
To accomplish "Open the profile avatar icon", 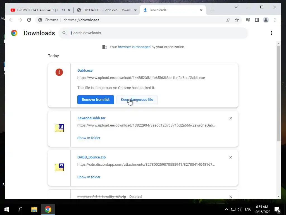I will pyautogui.click(x=266, y=20).
